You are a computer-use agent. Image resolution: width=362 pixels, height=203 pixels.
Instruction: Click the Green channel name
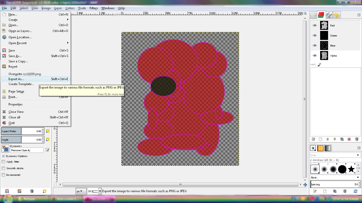(x=333, y=36)
